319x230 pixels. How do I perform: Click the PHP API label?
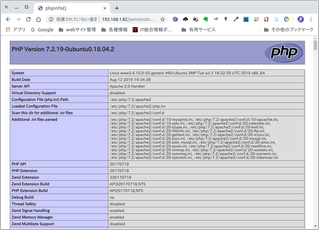click(19, 164)
